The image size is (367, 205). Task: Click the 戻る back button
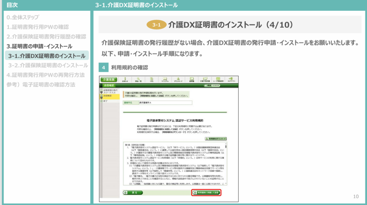tap(133, 192)
